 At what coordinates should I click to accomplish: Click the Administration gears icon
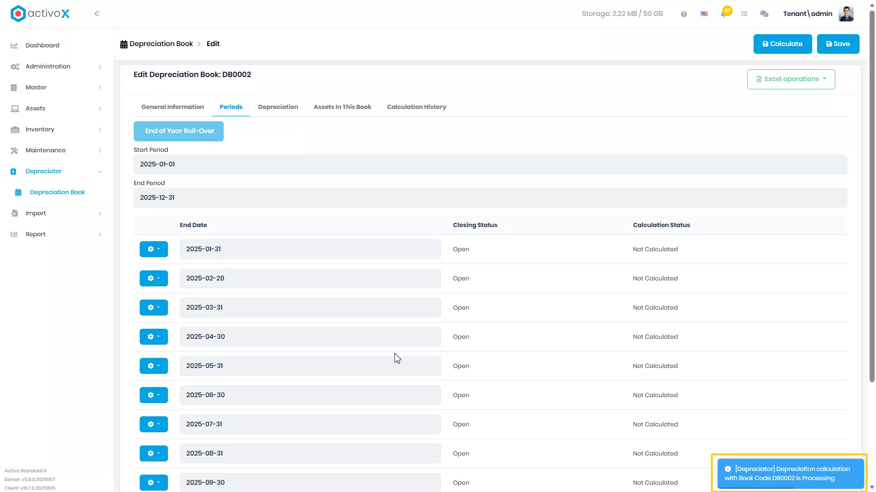point(15,67)
